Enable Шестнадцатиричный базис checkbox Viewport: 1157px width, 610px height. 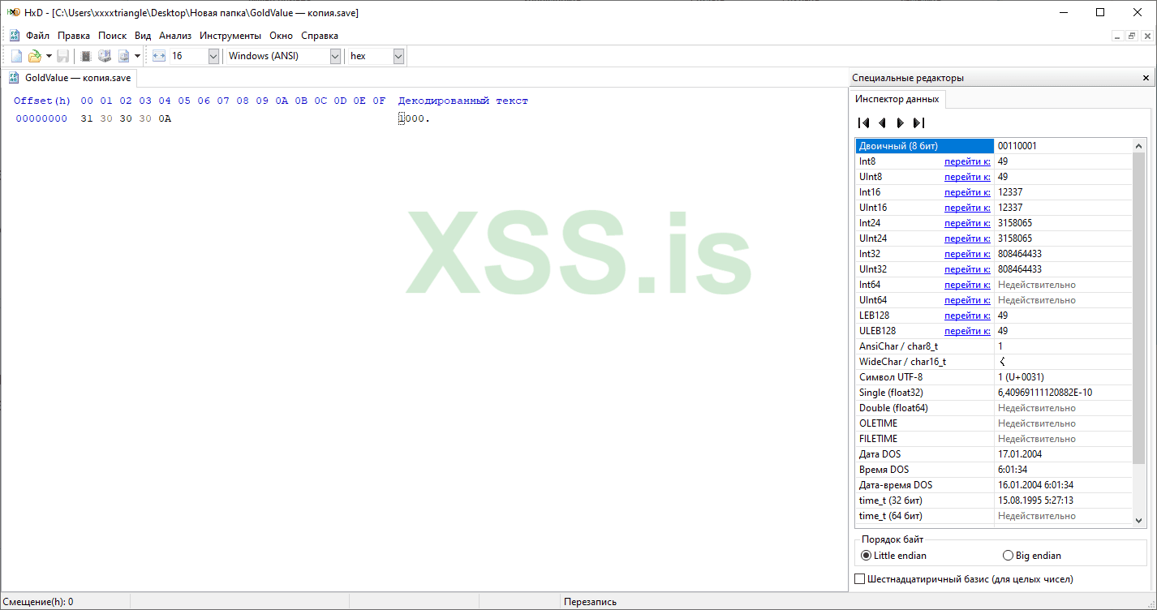point(860,579)
